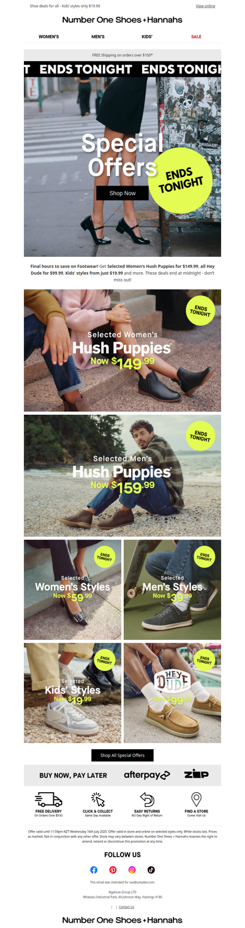Screen dimensions: 245x928
Task: Click the Find a Store pin icon
Action: (196, 799)
